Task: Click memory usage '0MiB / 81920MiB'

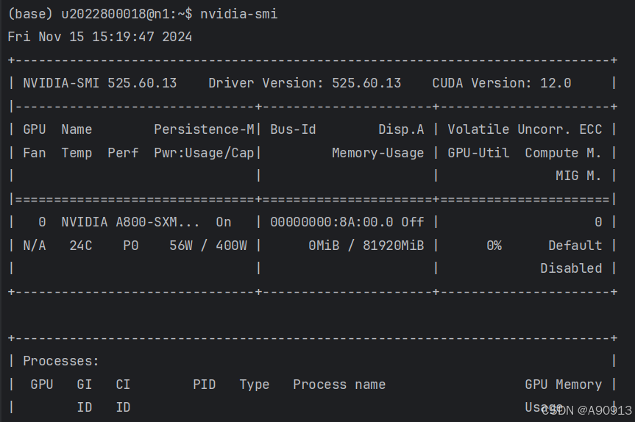Action: pos(366,246)
